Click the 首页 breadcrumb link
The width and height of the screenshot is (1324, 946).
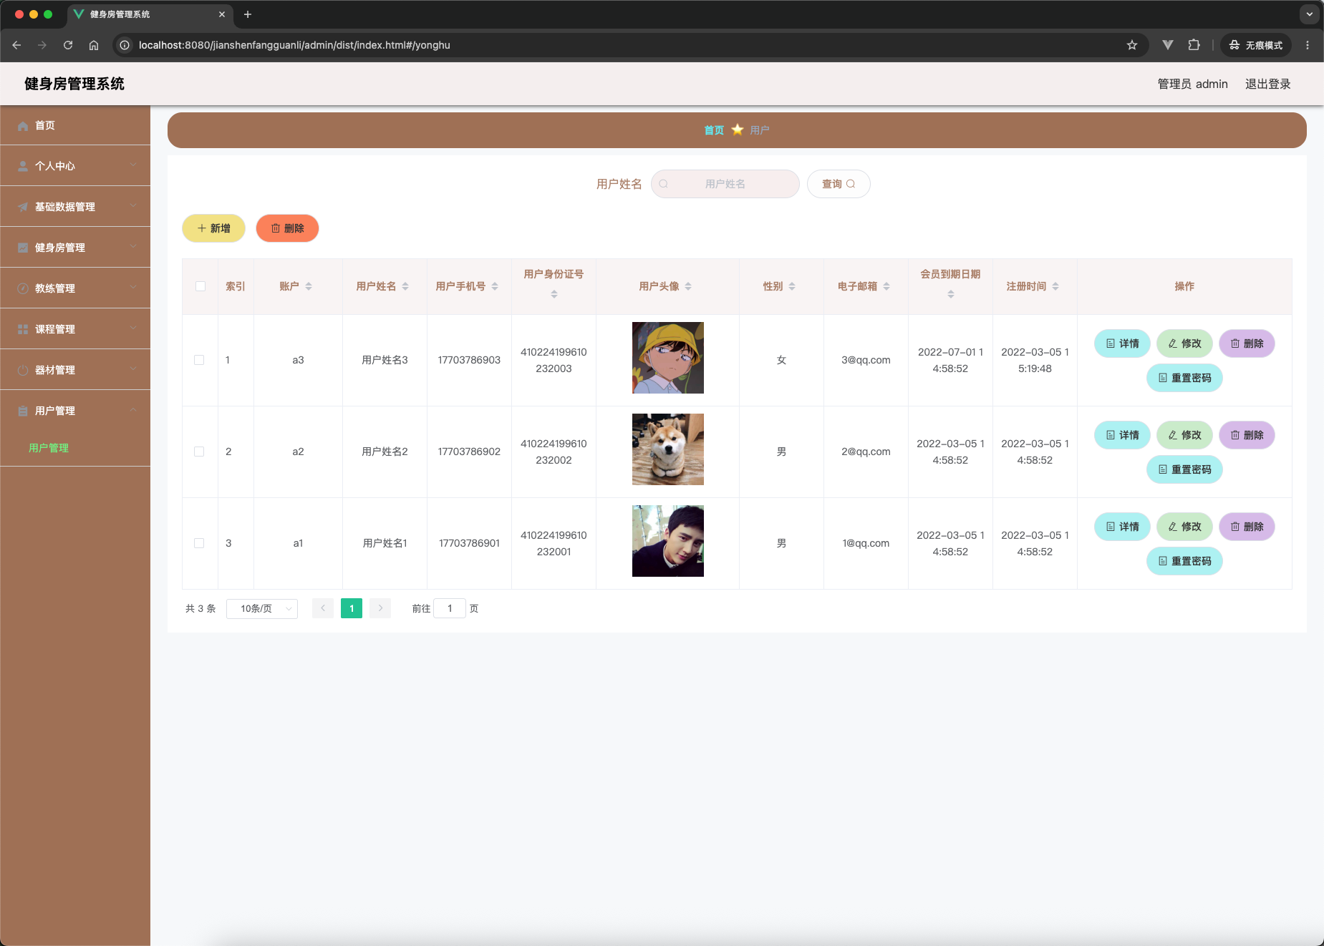[714, 130]
